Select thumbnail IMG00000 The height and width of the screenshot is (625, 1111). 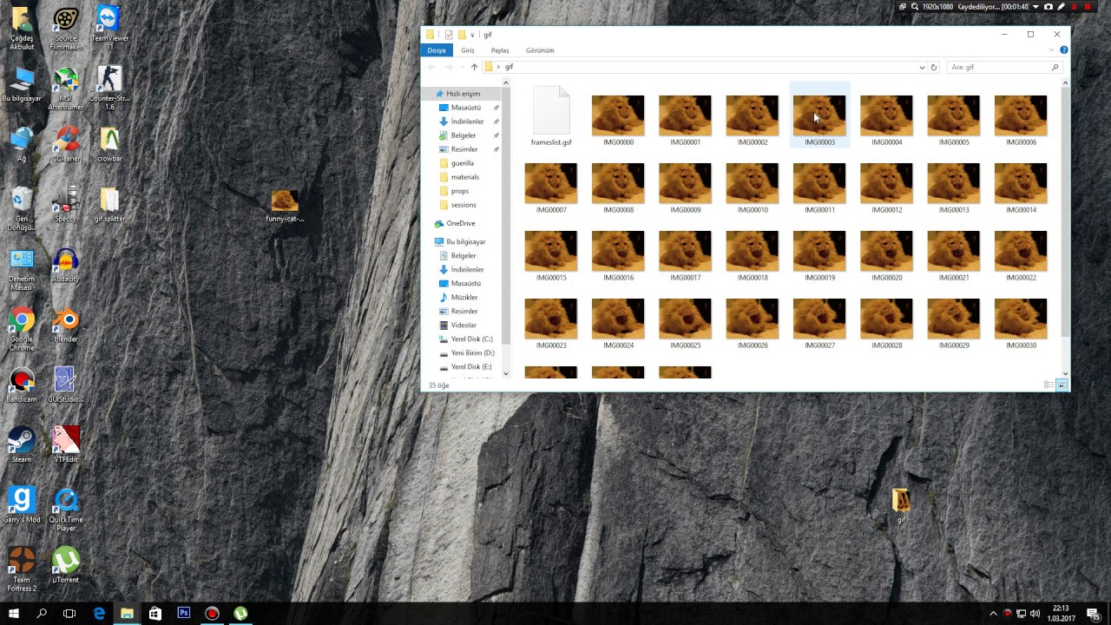[618, 120]
